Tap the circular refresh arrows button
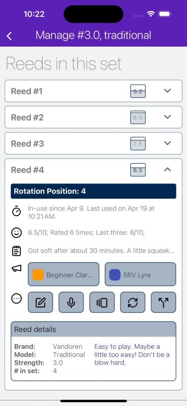This screenshot has width=187, height=406. pyautogui.click(x=133, y=302)
